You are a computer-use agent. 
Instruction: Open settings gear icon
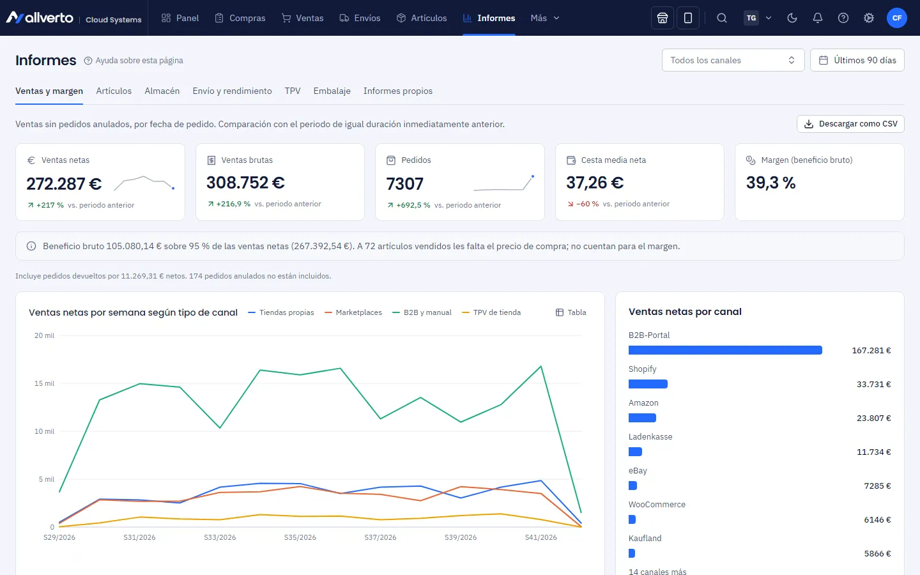[x=869, y=18]
